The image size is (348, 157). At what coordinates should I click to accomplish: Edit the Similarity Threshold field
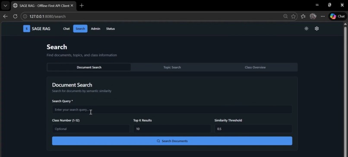253,129
